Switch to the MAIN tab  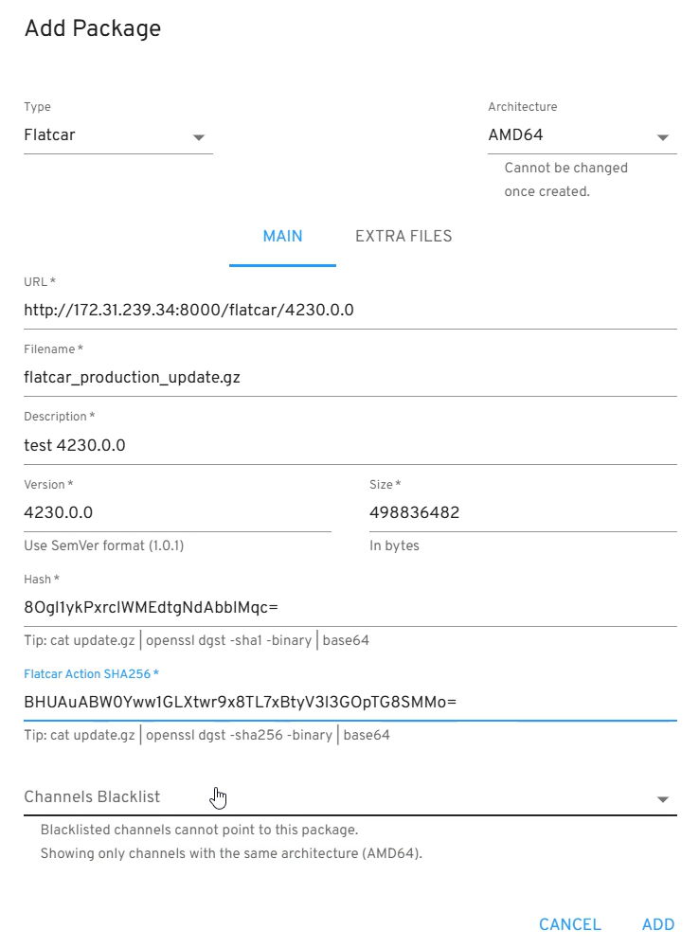pyautogui.click(x=282, y=237)
